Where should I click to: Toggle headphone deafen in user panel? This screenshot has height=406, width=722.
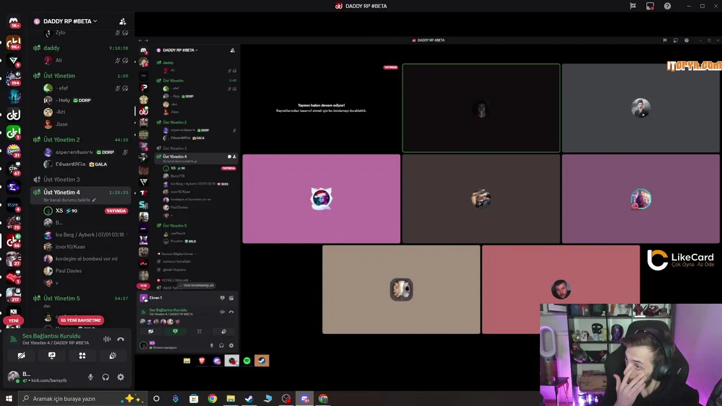pos(105,377)
